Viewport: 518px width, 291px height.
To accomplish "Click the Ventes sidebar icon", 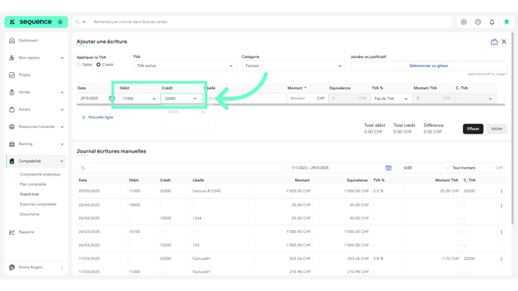I will click(12, 92).
